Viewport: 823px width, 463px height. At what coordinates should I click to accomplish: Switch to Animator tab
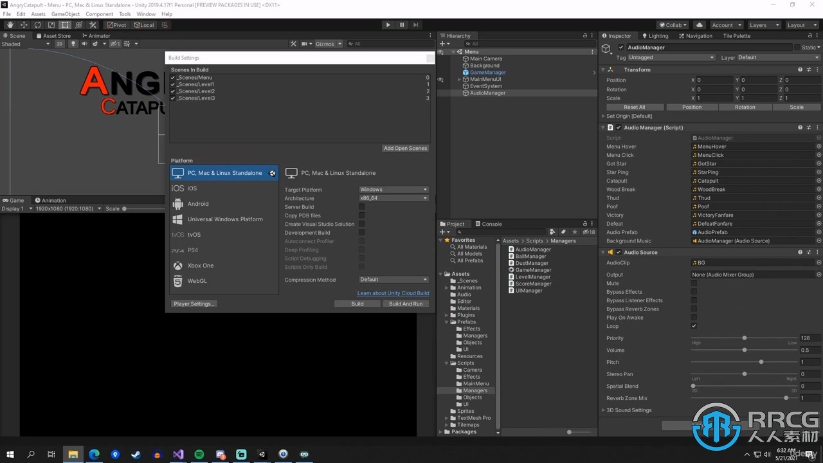(96, 36)
